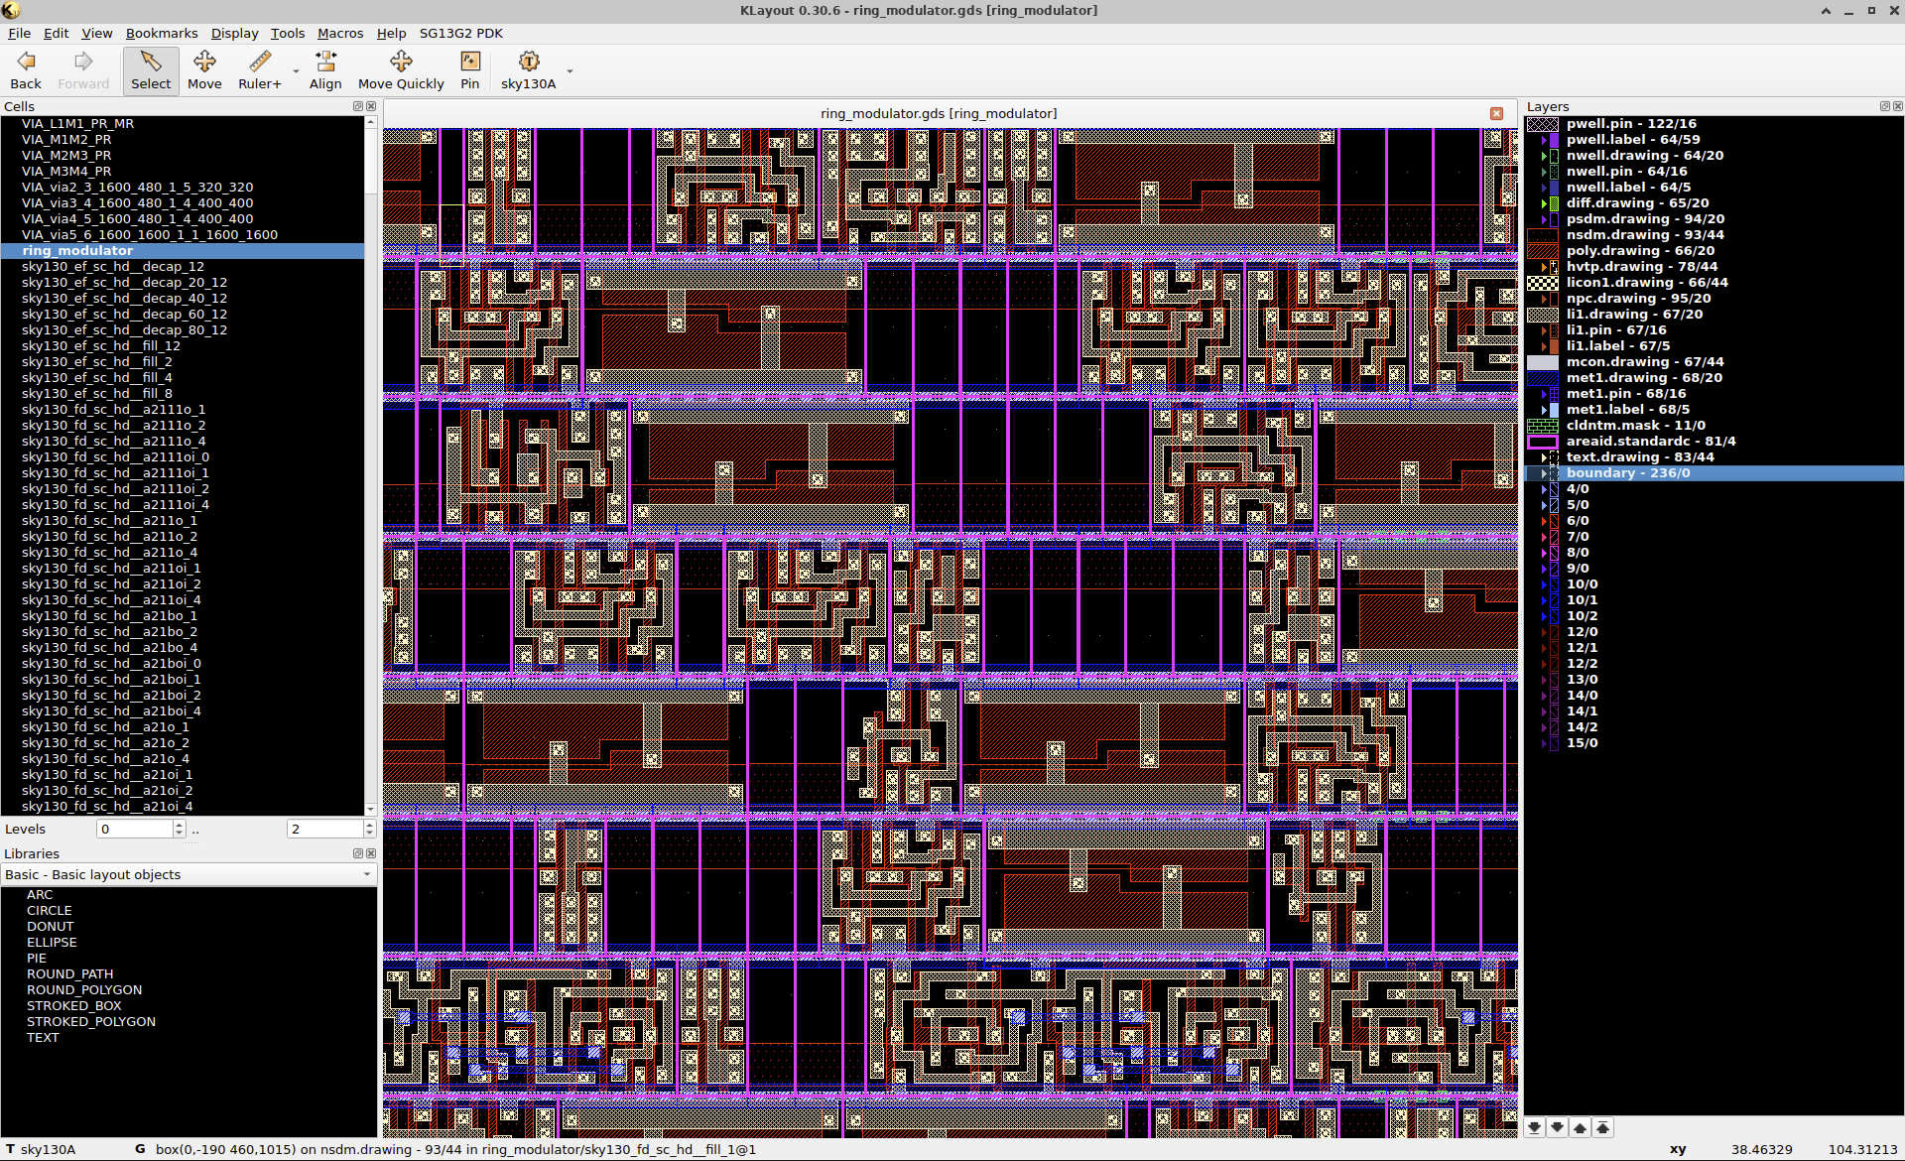1905x1161 pixels.
Task: Toggle visibility of pwell.pin layer
Action: (1544, 123)
